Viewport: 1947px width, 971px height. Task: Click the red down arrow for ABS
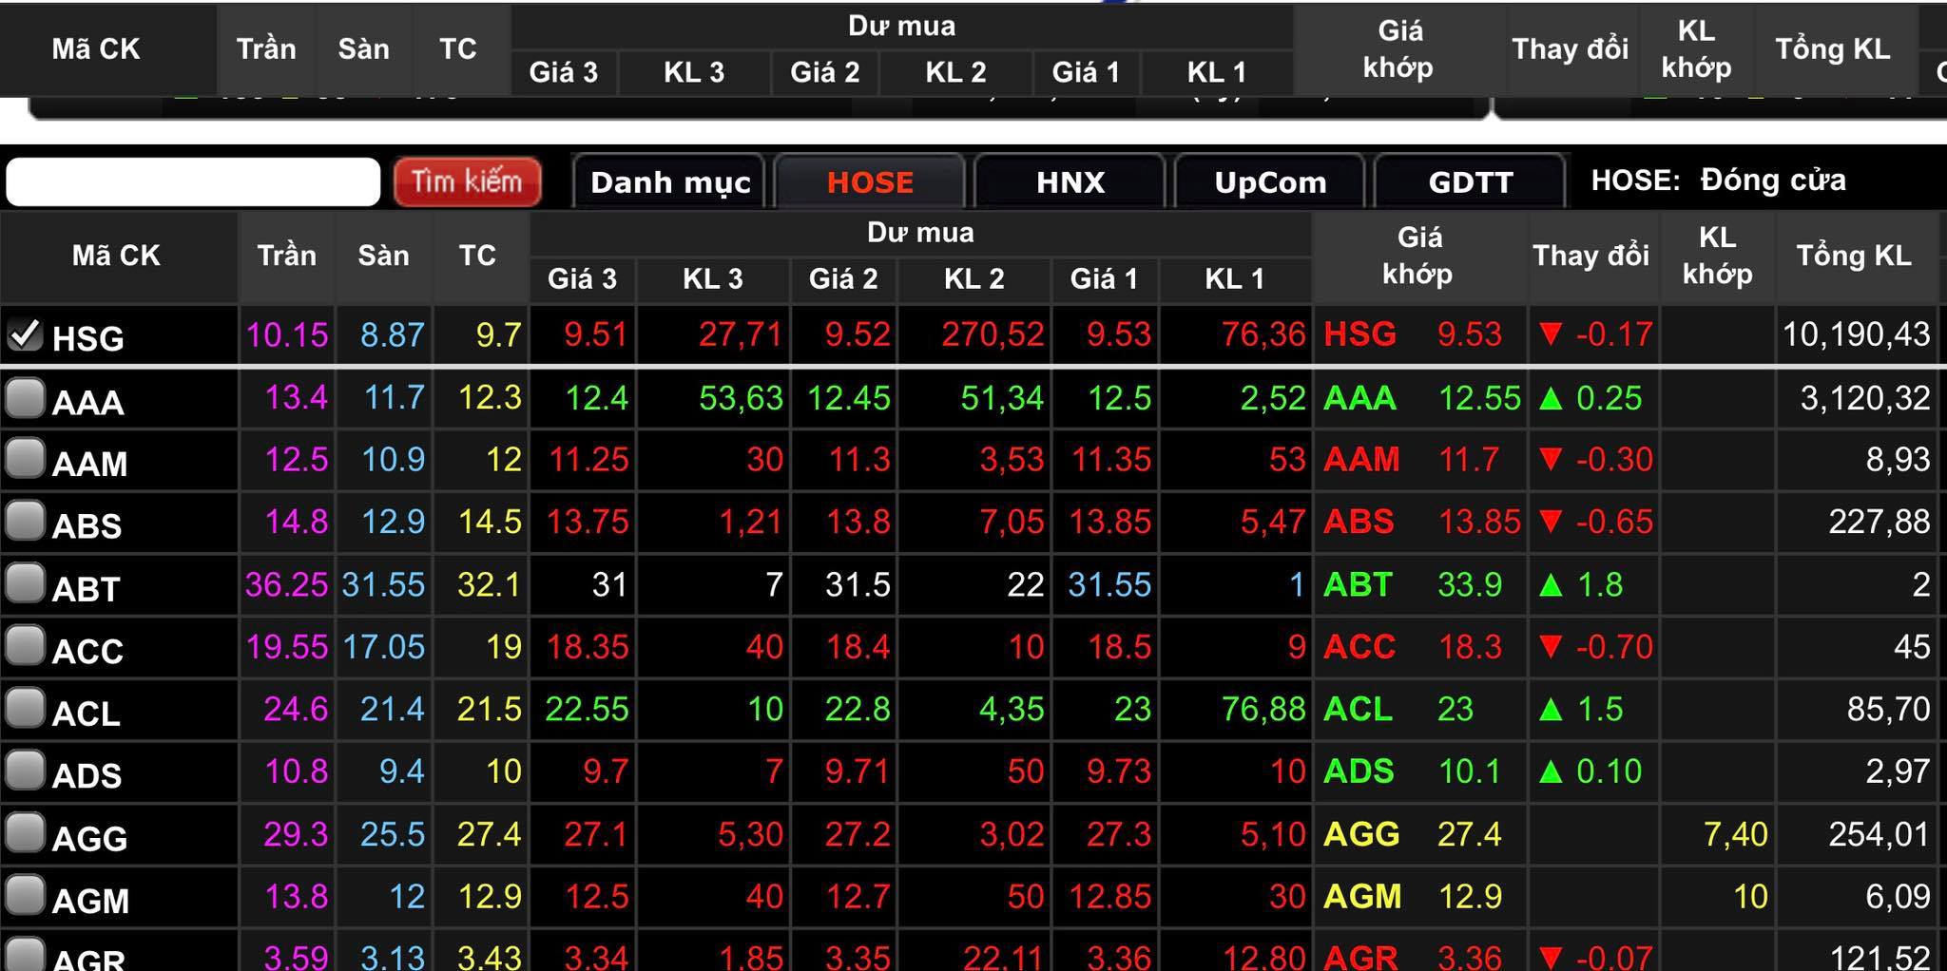click(1551, 522)
